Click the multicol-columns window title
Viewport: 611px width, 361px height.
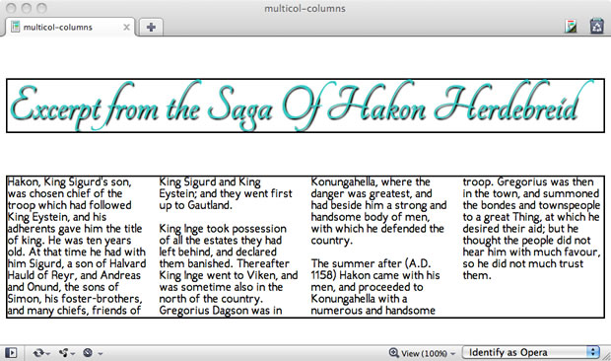pyautogui.click(x=305, y=8)
